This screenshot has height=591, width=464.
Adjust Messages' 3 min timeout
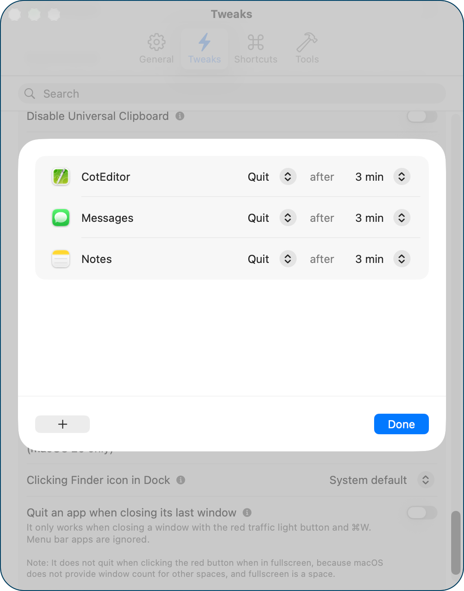pos(402,218)
